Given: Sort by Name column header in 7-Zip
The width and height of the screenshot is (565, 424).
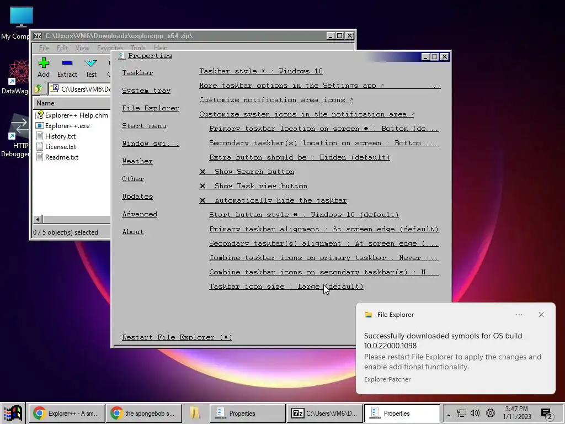Looking at the screenshot, I should coord(71,103).
